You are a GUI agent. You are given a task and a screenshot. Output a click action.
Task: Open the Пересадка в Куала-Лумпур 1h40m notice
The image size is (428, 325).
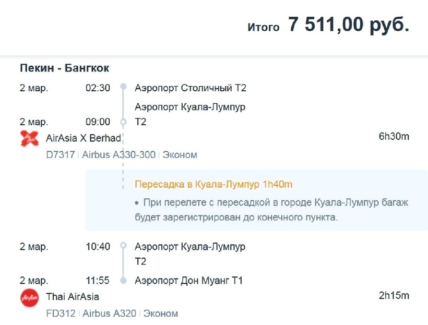click(213, 184)
